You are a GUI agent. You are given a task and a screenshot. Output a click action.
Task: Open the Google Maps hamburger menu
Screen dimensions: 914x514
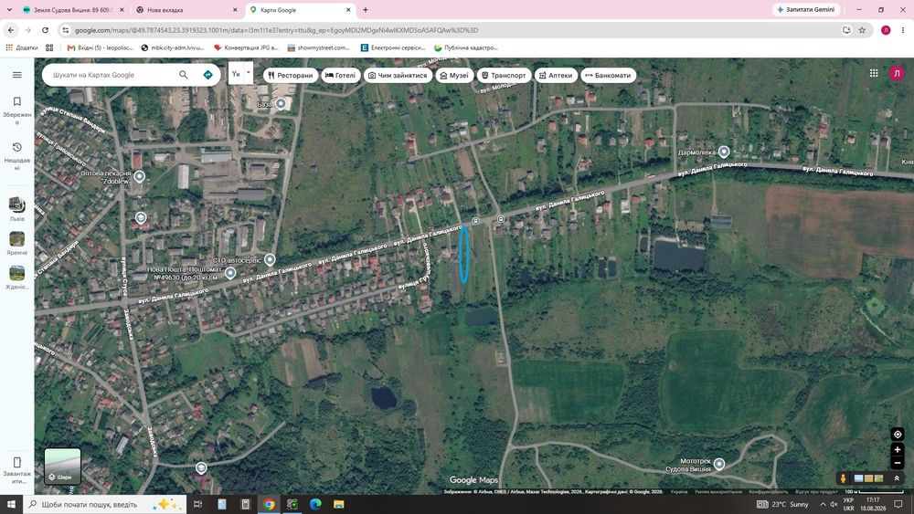[16, 75]
